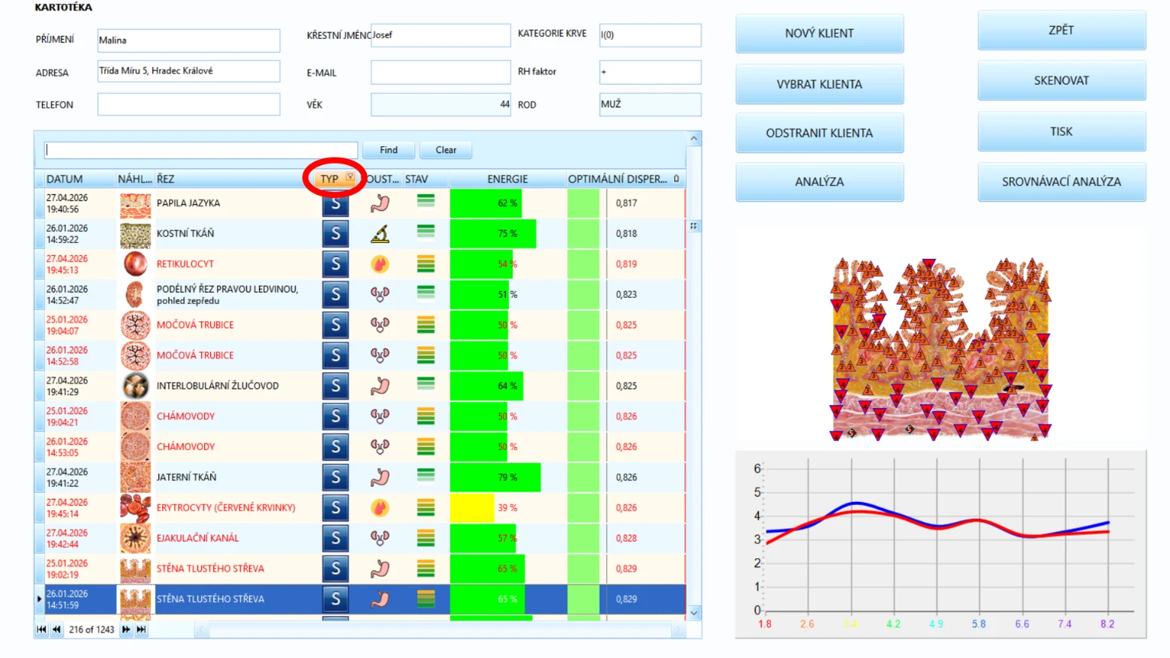Click the Find button
The width and height of the screenshot is (1170, 658).
tap(388, 150)
